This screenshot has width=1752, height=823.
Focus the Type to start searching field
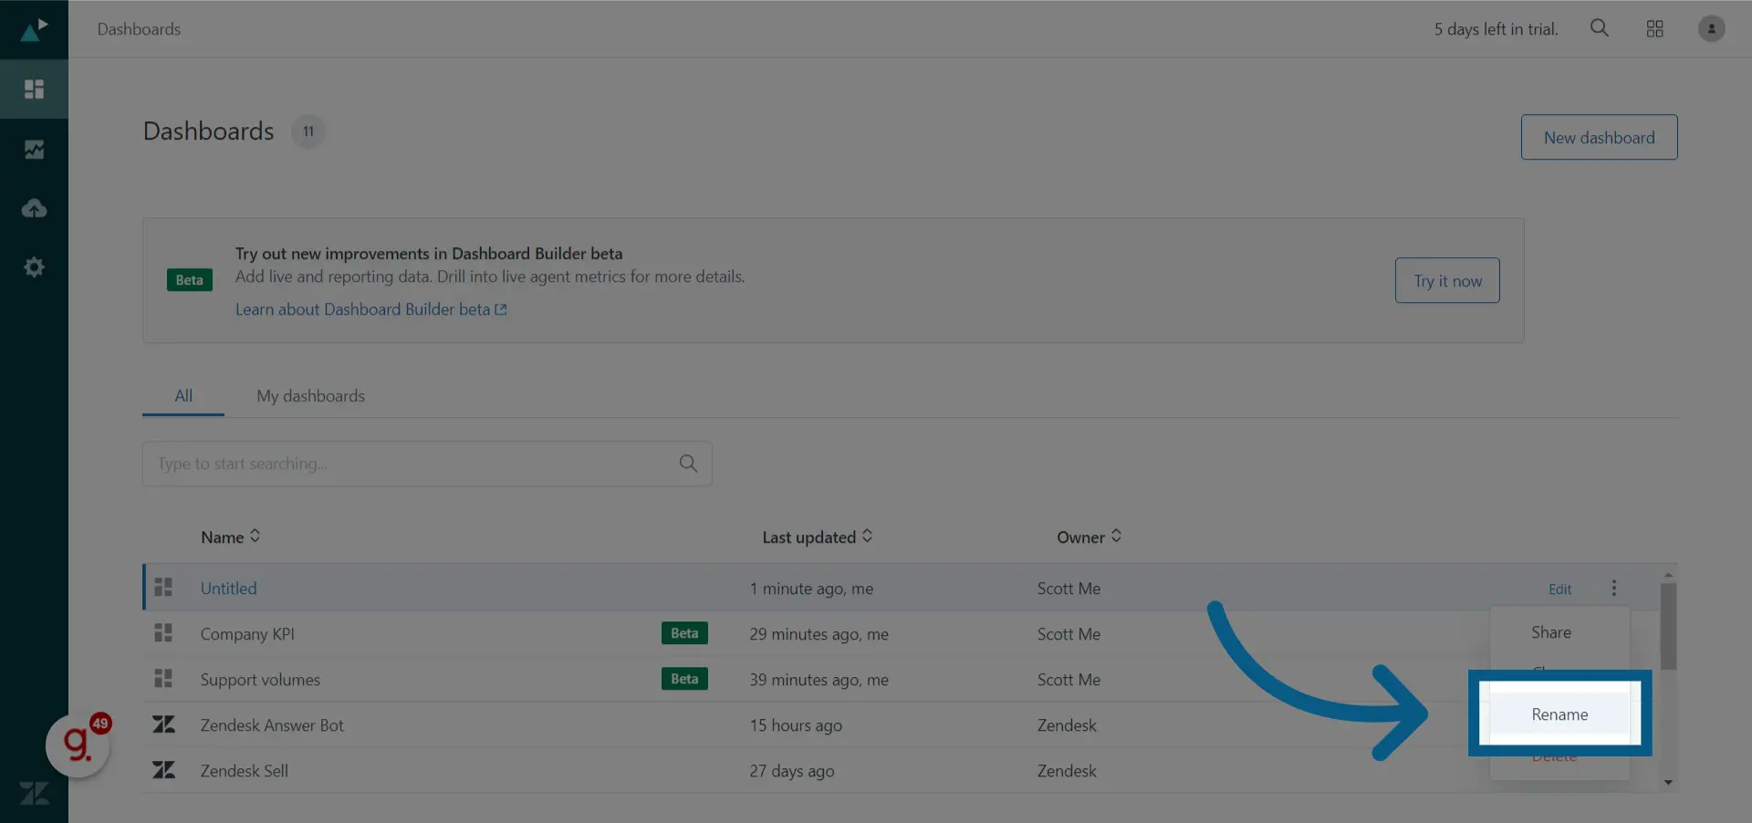click(x=427, y=464)
